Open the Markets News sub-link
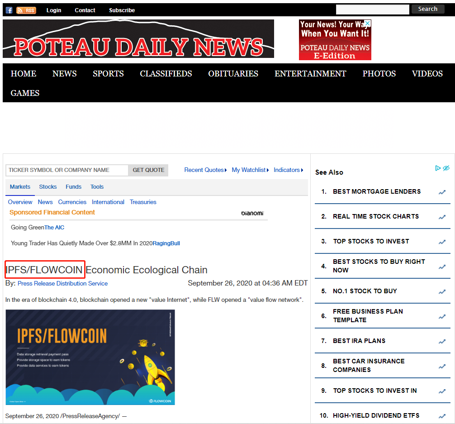The image size is (455, 424). click(45, 202)
